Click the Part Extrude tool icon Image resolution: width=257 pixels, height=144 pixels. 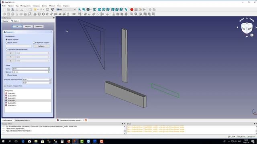35,14
